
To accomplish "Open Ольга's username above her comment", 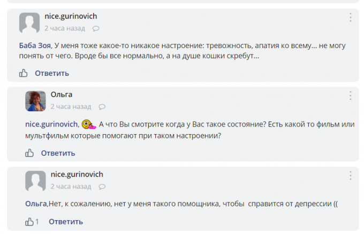I will point(62,95).
